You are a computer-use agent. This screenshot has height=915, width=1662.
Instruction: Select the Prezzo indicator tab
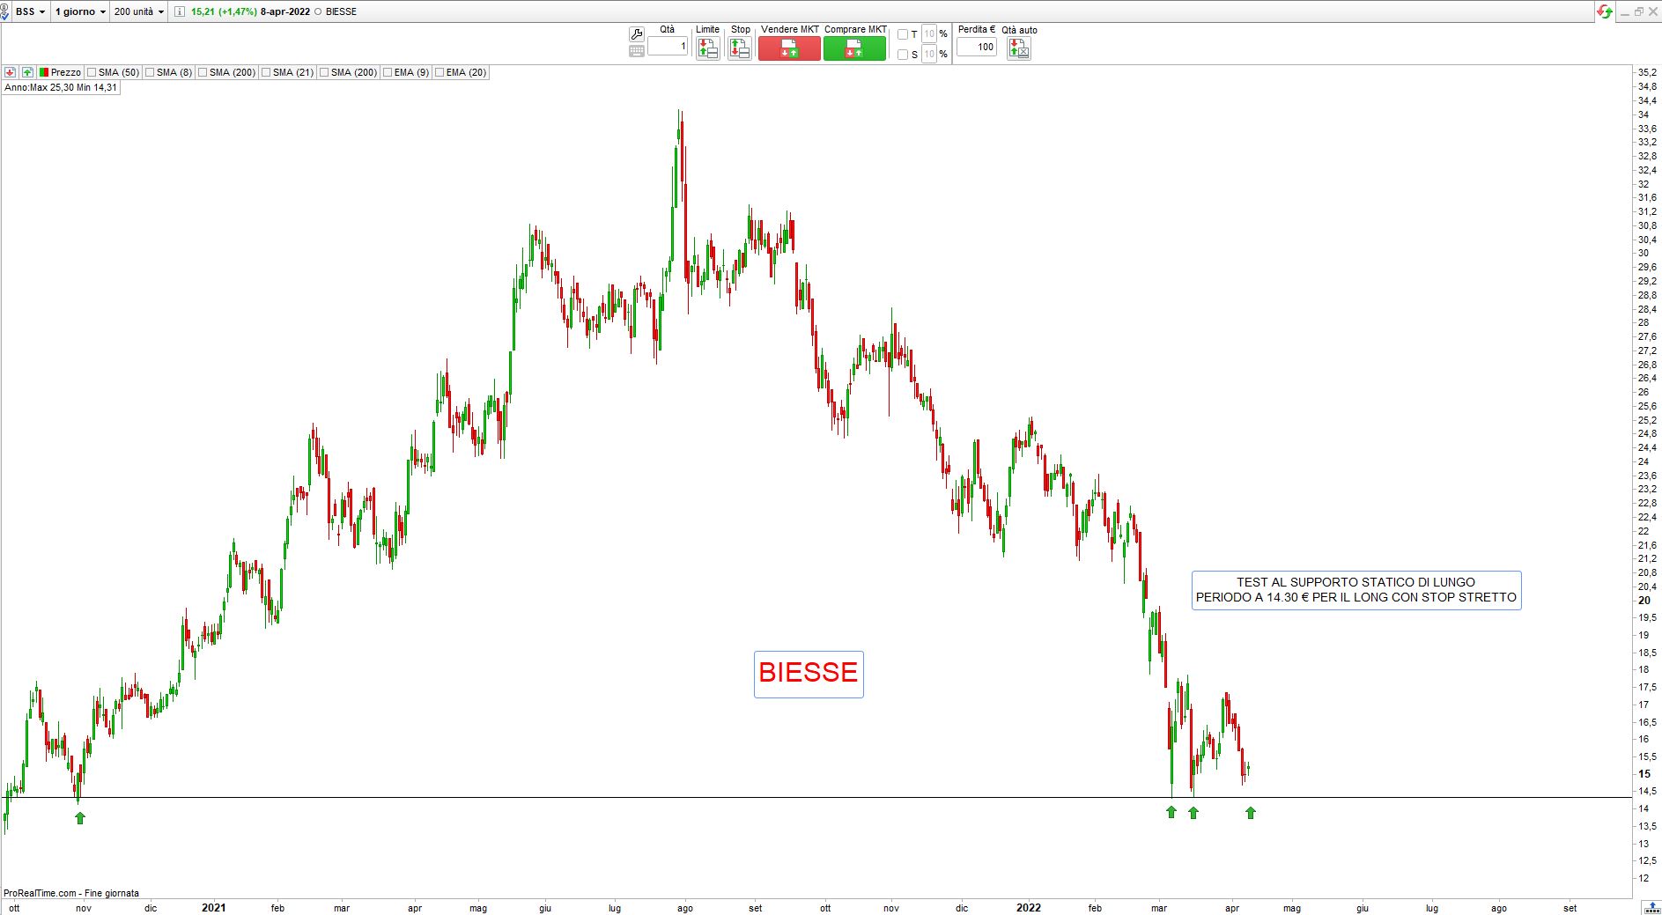(60, 72)
